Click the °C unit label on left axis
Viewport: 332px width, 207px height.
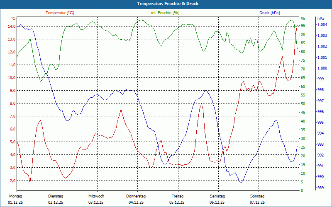point(13,19)
